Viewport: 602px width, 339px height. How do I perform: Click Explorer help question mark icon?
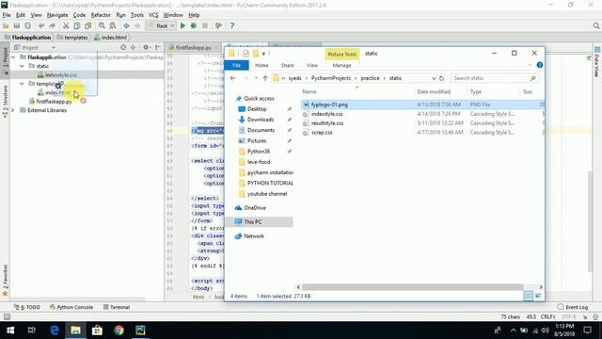click(x=539, y=65)
